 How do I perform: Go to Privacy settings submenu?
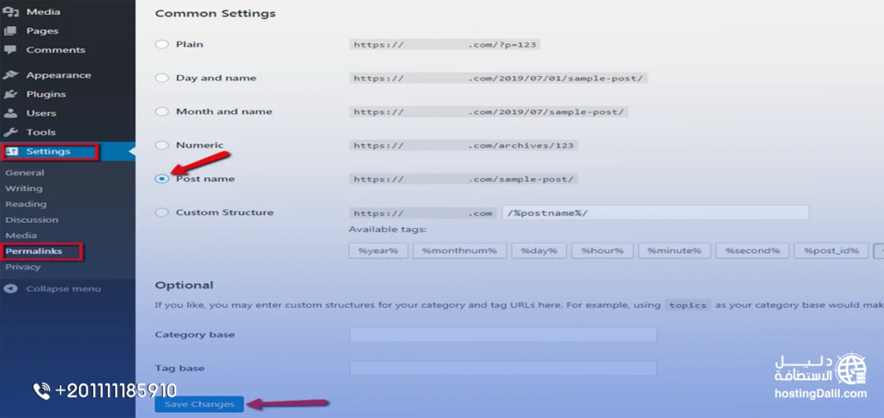tap(22, 267)
